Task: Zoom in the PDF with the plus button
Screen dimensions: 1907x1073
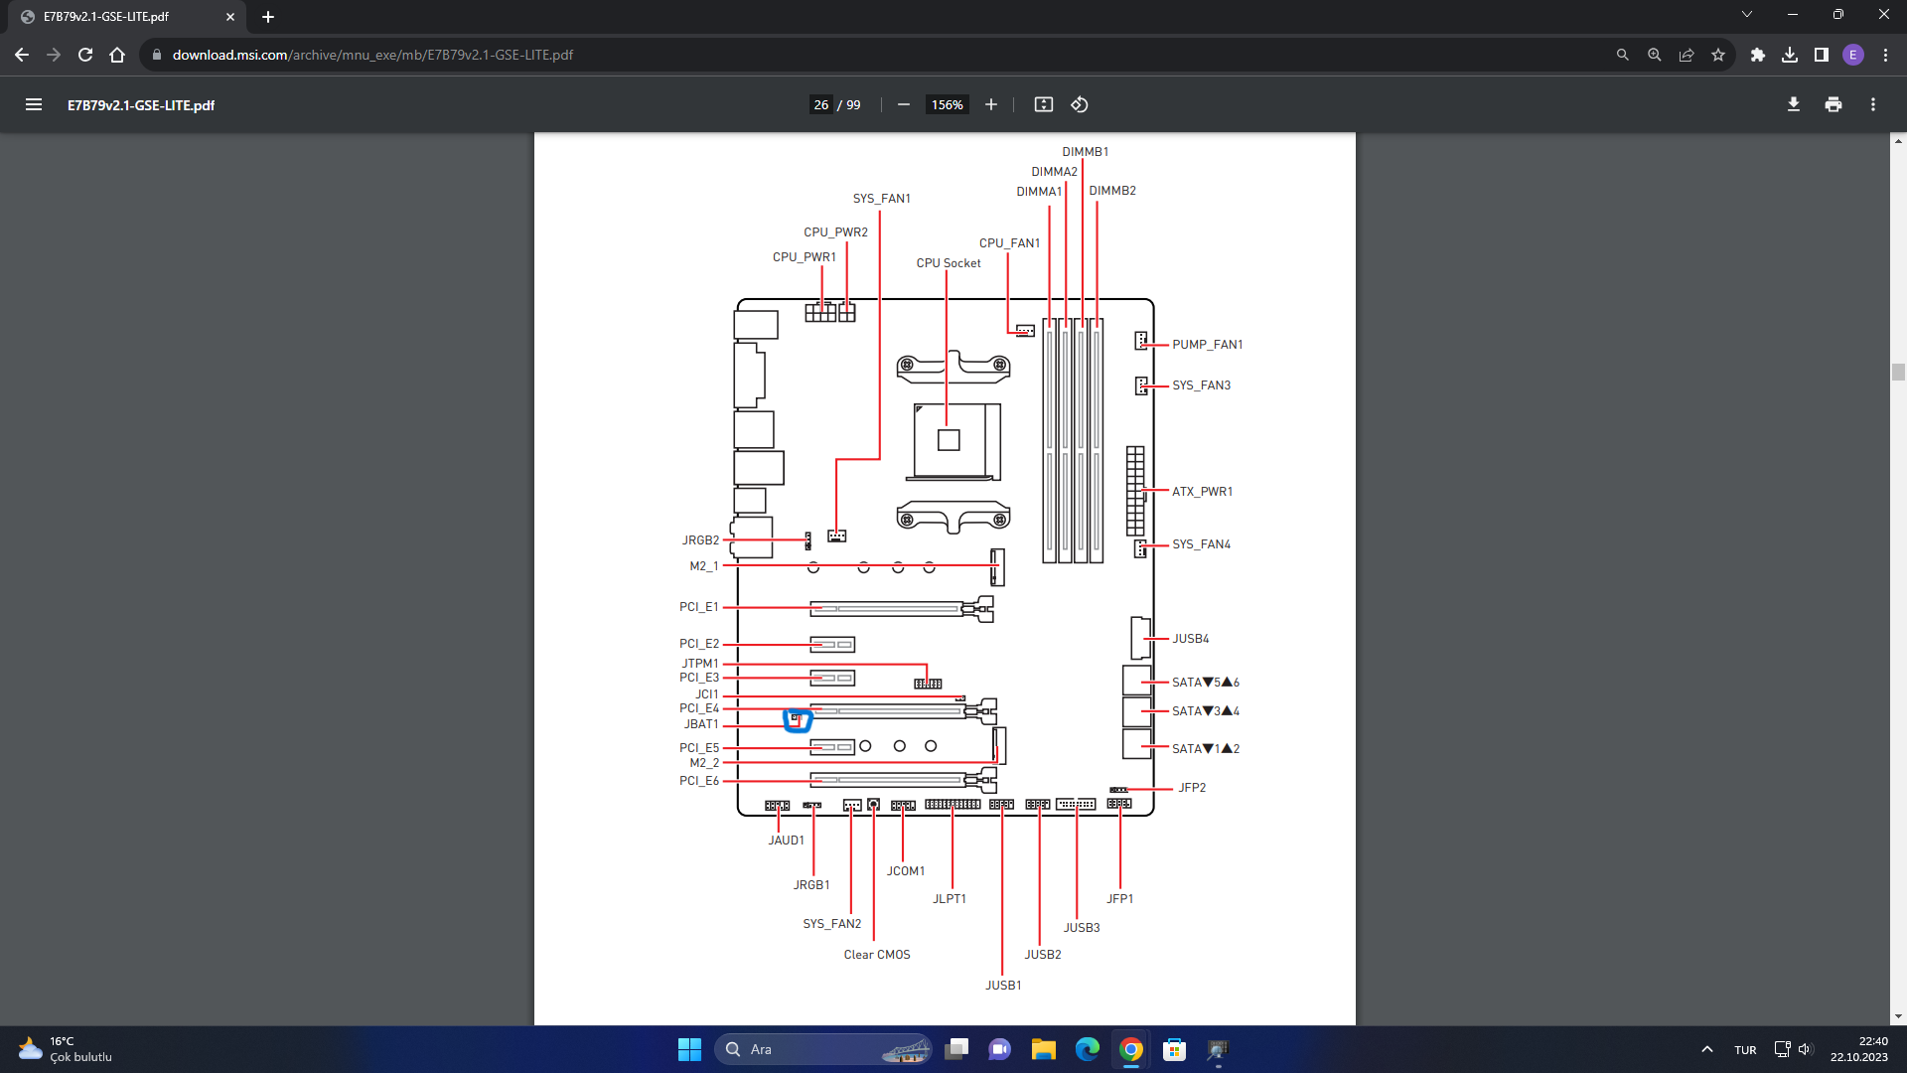Action: point(991,104)
